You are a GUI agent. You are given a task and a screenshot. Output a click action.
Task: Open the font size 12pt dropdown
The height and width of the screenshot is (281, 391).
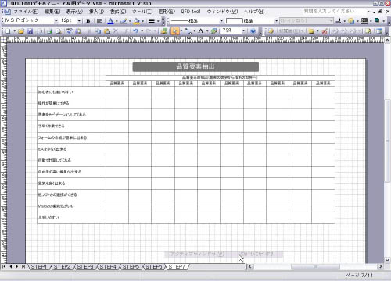tap(79, 21)
